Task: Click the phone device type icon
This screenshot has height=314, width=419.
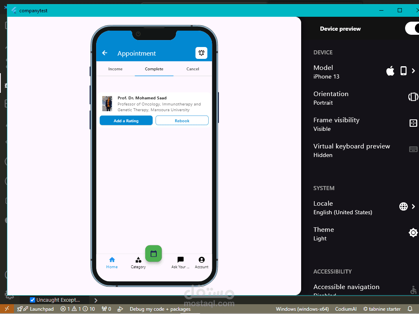Action: [403, 71]
